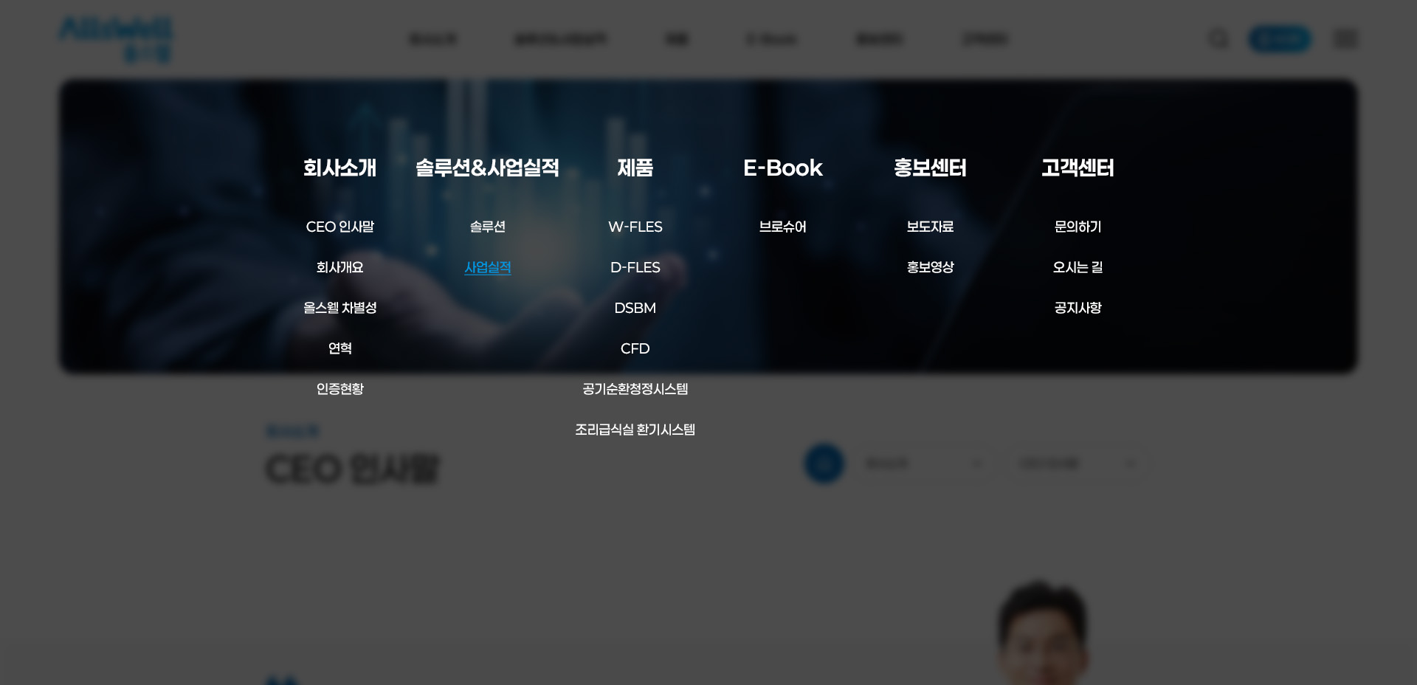
Task: Click the 솔루션 submenu link
Action: [x=487, y=227]
